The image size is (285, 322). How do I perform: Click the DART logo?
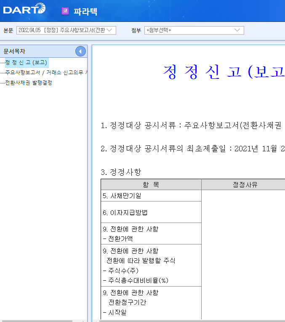[x=24, y=8]
